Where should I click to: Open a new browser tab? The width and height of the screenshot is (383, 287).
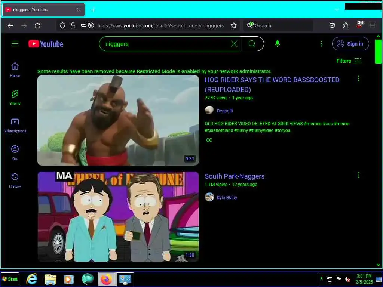[x=93, y=10]
